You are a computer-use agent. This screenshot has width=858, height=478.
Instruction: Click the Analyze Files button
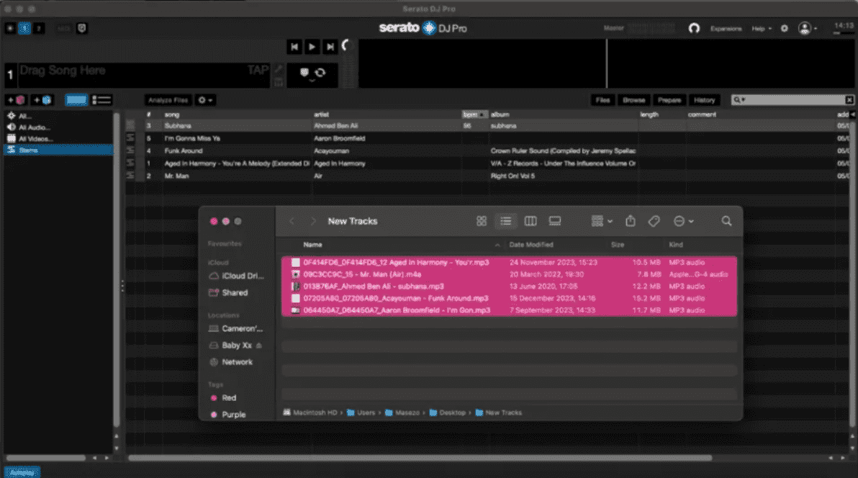168,99
